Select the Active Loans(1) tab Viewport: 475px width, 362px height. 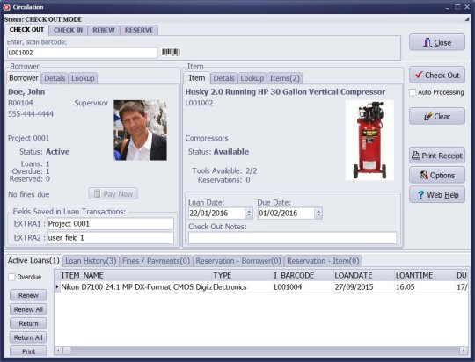point(33,260)
